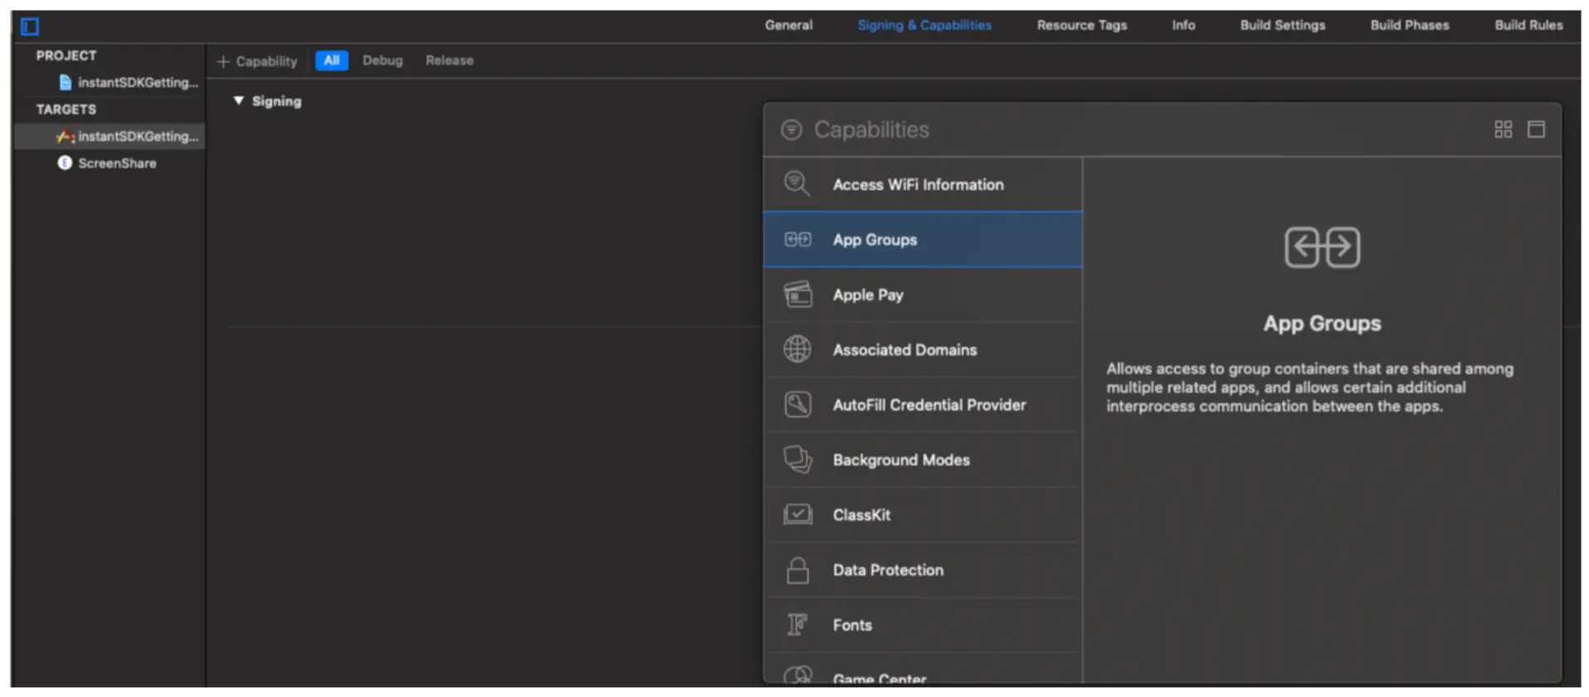Choose the Apple Pay capability

867,295
